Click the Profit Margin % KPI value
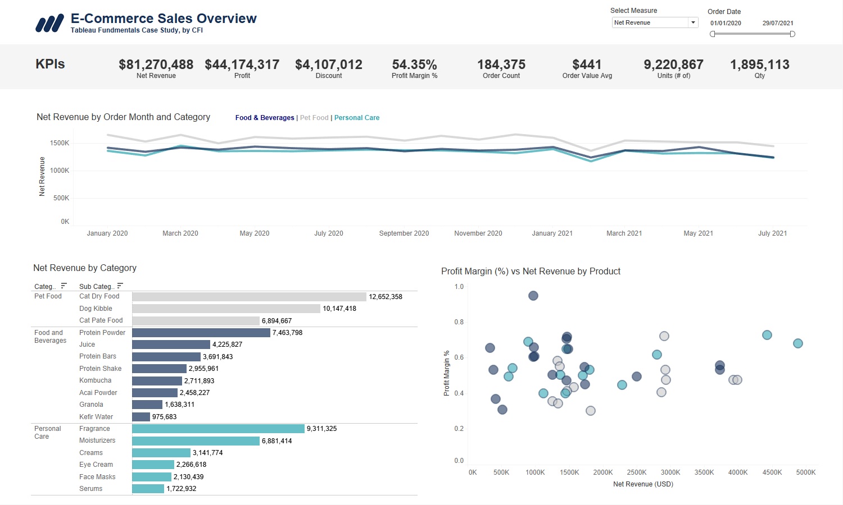This screenshot has width=843, height=505. tap(414, 65)
